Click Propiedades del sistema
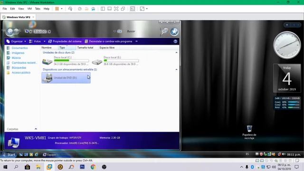The height and width of the screenshot is (171, 304). [65, 41]
